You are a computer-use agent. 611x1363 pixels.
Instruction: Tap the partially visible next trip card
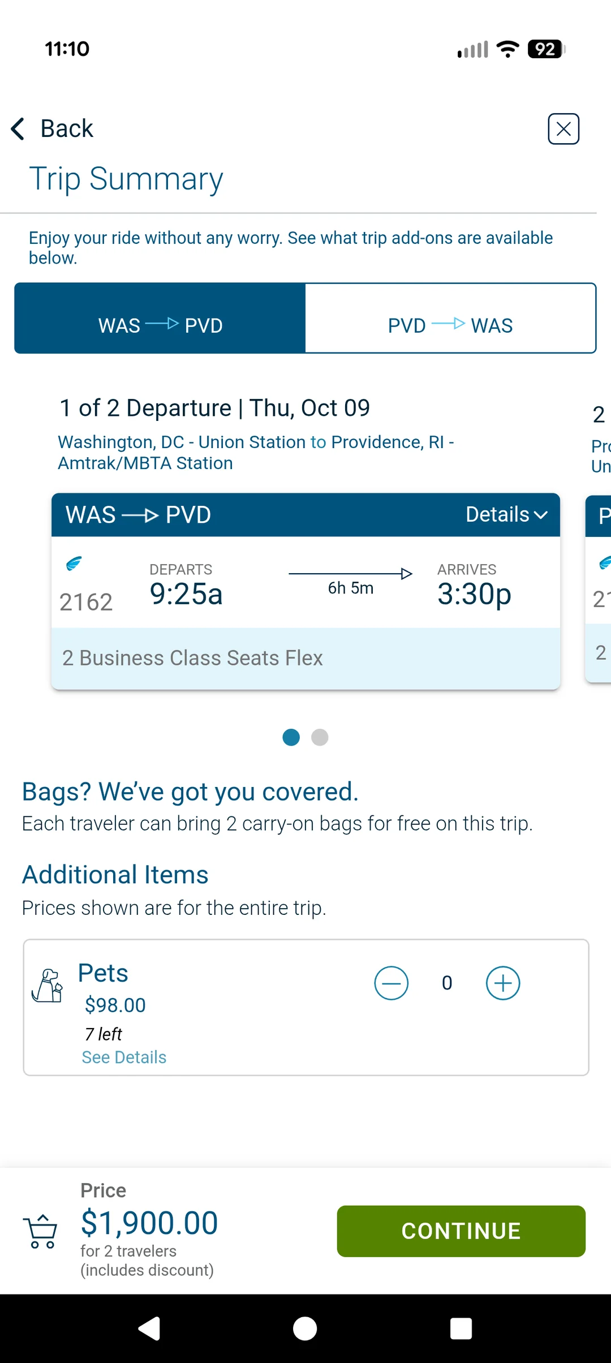coord(599,588)
